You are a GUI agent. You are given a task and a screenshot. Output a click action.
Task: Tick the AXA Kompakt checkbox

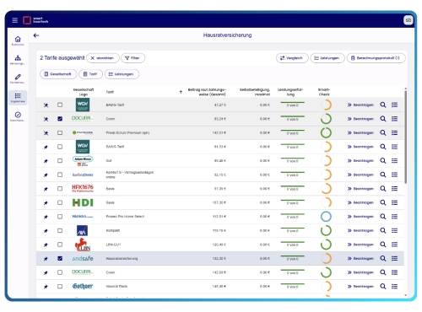pos(60,230)
